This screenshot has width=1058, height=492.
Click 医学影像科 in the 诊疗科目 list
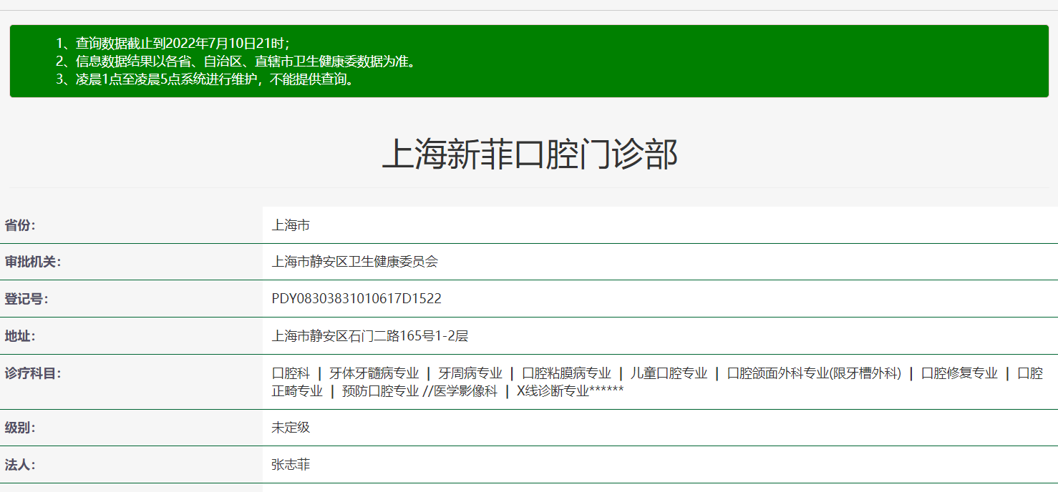pyautogui.click(x=465, y=391)
